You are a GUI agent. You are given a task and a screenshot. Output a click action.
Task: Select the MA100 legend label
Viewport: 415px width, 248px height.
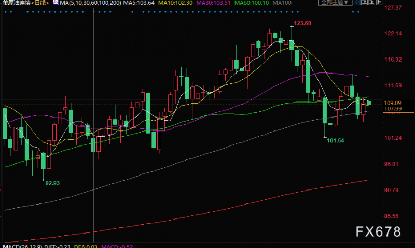click(x=282, y=3)
